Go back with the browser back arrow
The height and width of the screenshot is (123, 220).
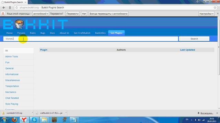[x=4, y=8]
